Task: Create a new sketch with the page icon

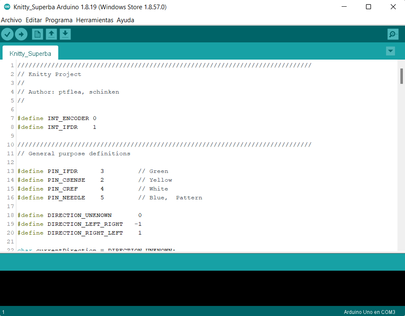Action: point(38,34)
